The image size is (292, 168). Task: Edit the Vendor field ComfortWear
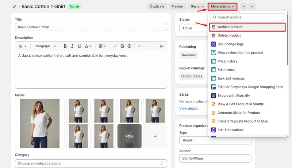(x=215, y=158)
